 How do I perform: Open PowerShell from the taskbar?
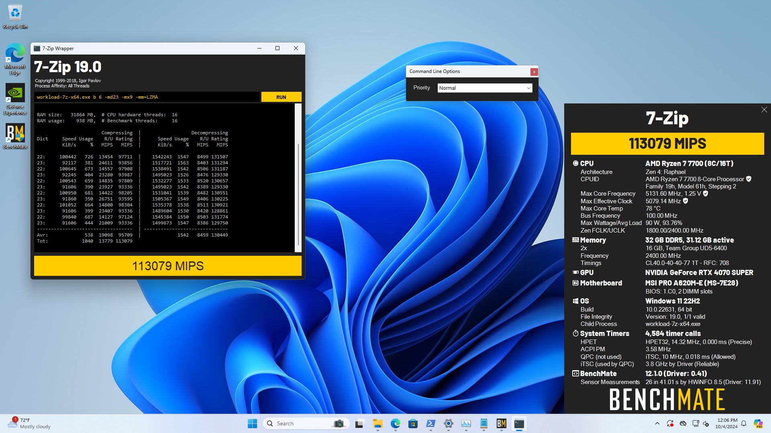tap(431, 423)
